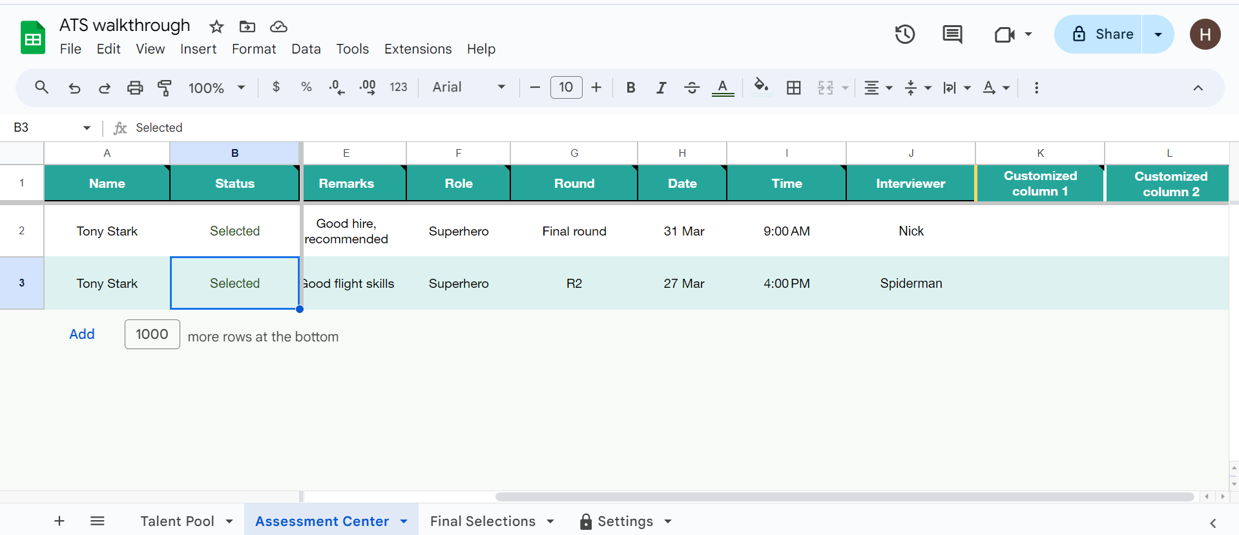Viewport: 1239px width, 535px height.
Task: Open the Extensions menu
Action: tap(418, 49)
